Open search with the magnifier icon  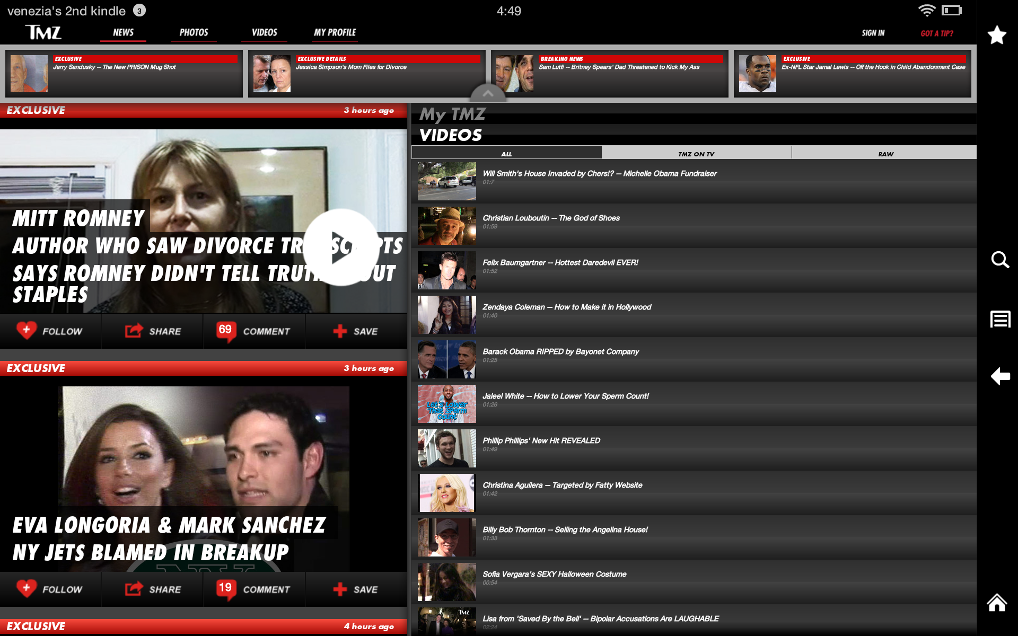(x=1000, y=260)
